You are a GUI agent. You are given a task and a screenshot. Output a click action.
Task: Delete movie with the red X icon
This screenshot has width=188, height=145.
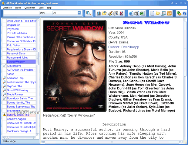coord(122,13)
